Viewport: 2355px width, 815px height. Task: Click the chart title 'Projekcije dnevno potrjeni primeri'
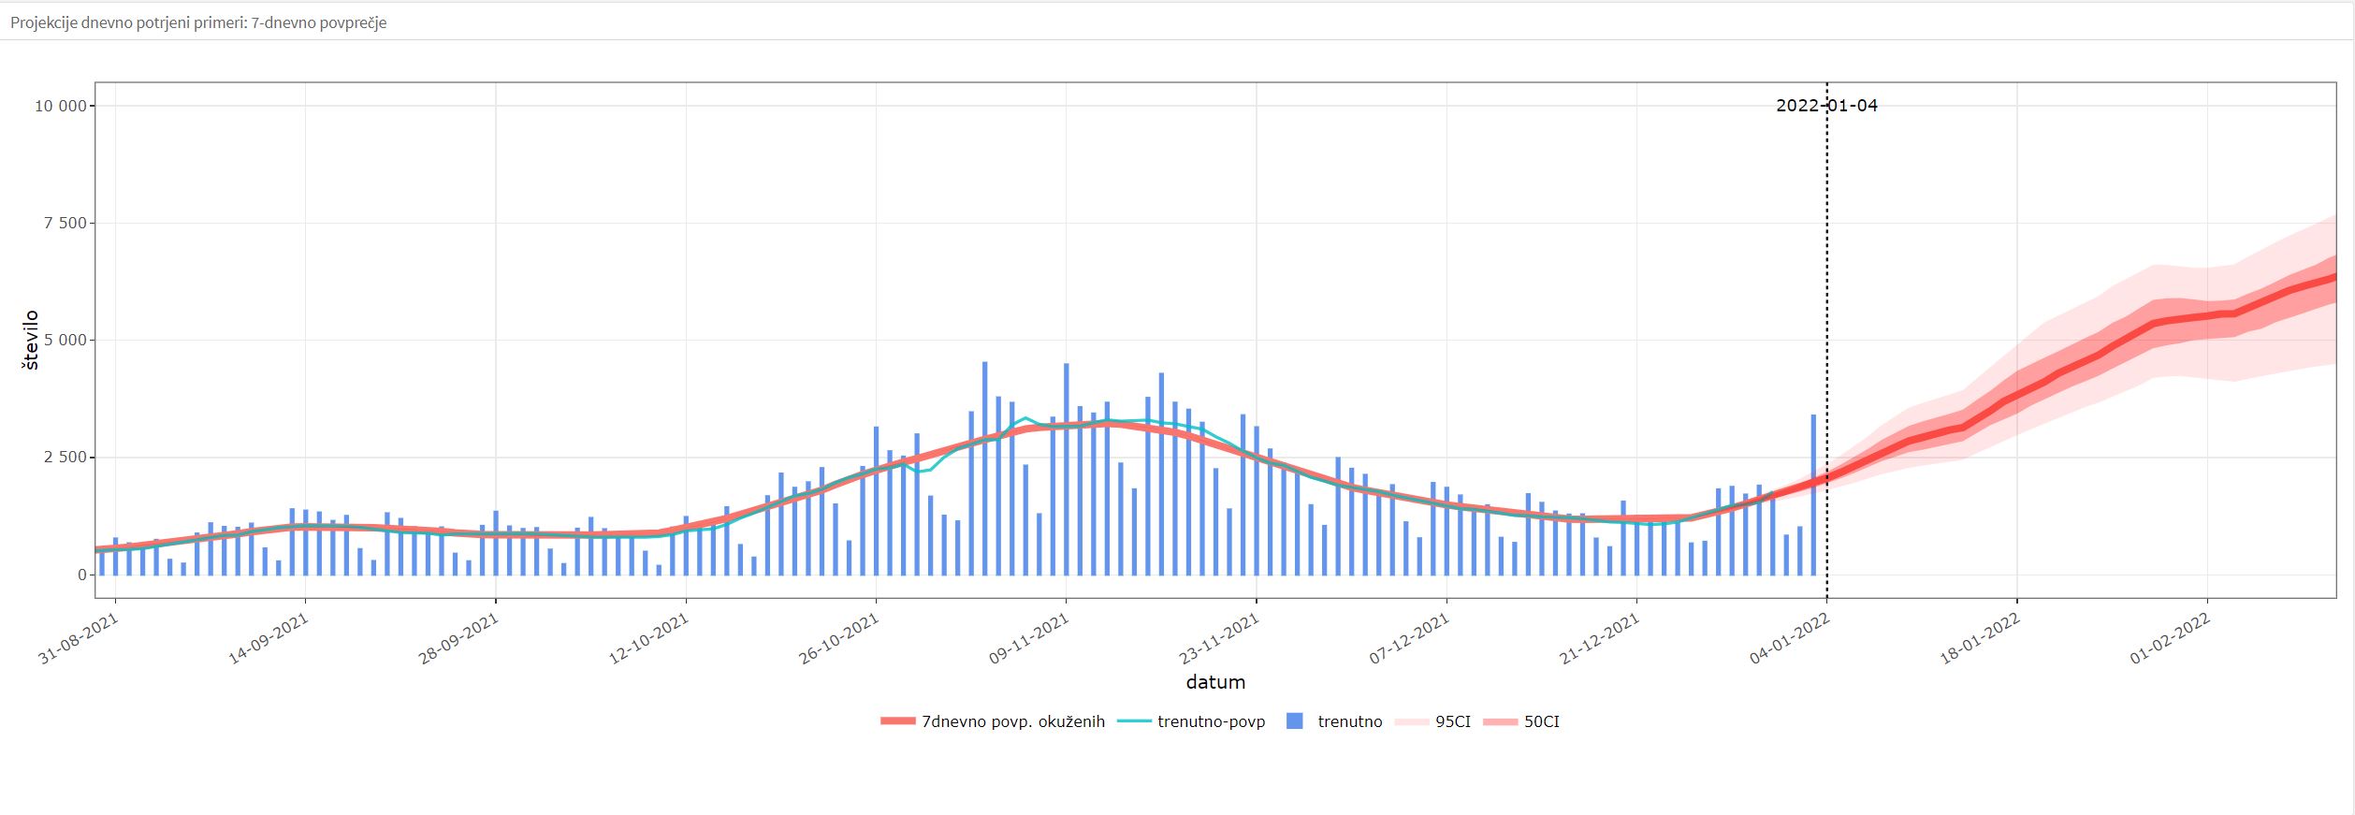point(198,22)
